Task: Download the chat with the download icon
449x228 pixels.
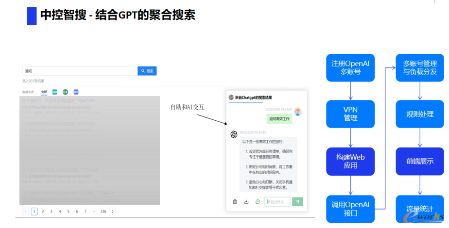Action: click(246, 202)
